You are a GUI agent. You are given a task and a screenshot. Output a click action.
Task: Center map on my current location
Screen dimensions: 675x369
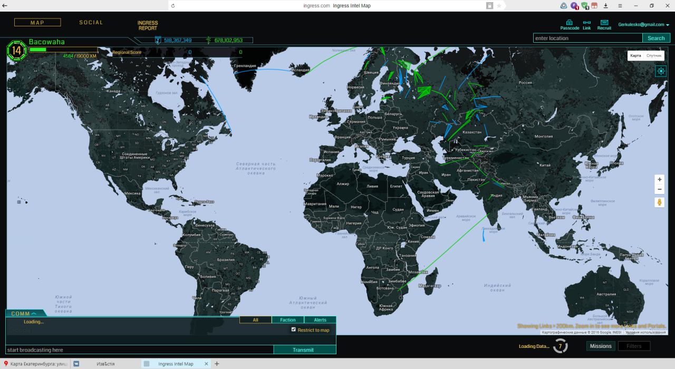pos(661,71)
